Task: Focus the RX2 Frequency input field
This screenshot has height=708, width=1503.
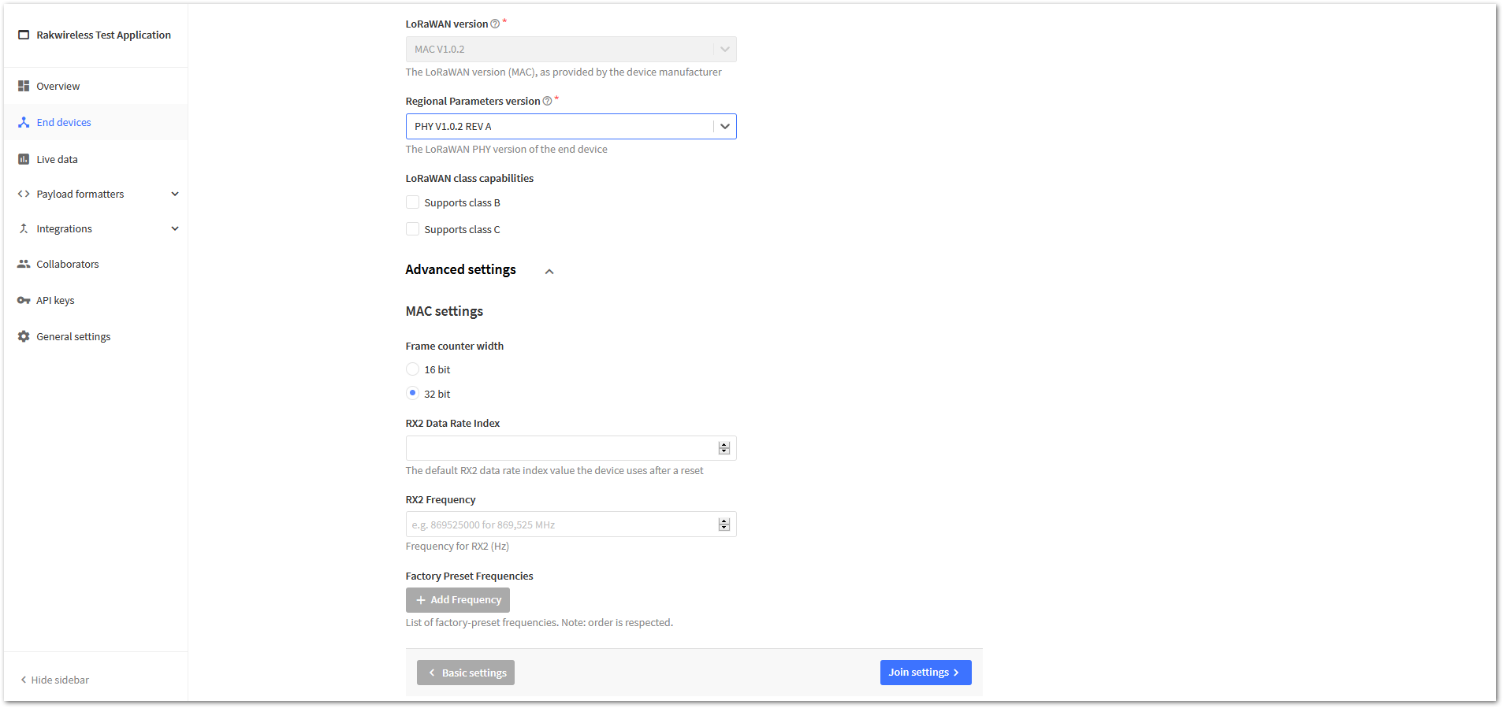Action: tap(571, 525)
